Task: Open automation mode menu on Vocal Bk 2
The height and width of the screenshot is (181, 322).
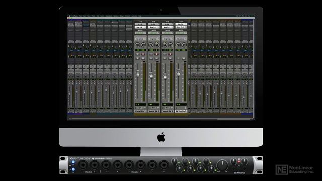Action: pos(154,33)
